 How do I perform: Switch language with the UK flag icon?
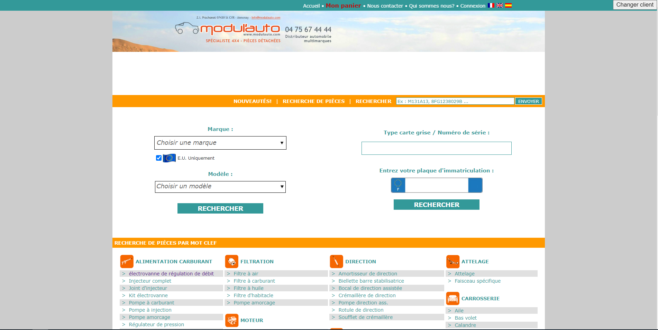click(x=500, y=6)
